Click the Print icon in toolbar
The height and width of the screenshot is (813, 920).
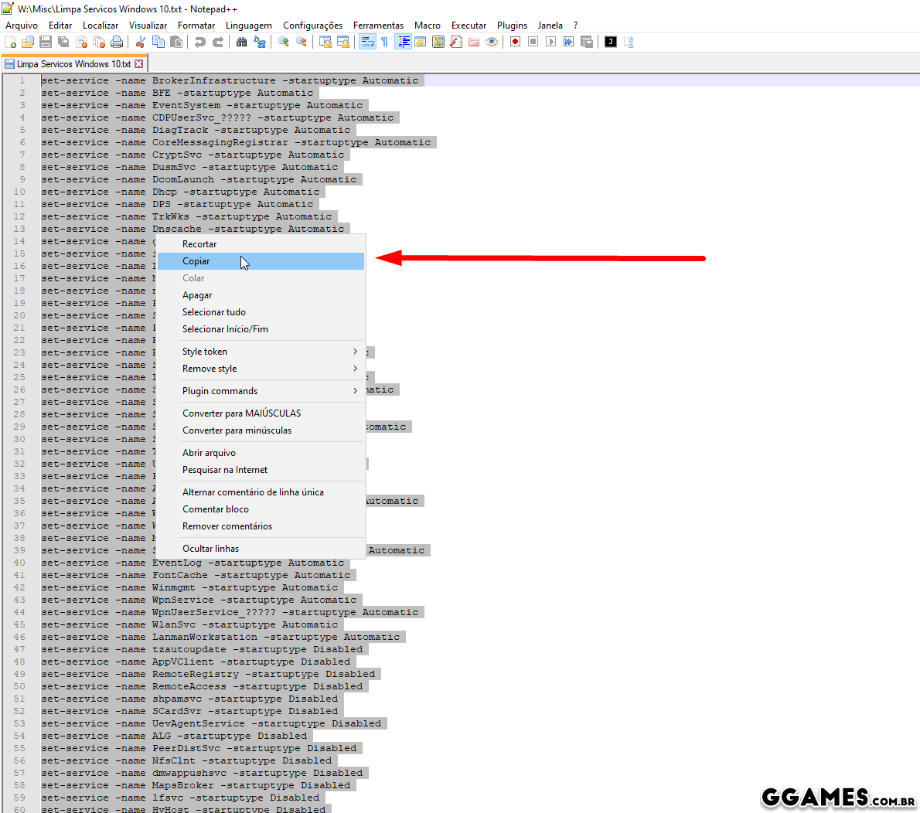coord(117,42)
